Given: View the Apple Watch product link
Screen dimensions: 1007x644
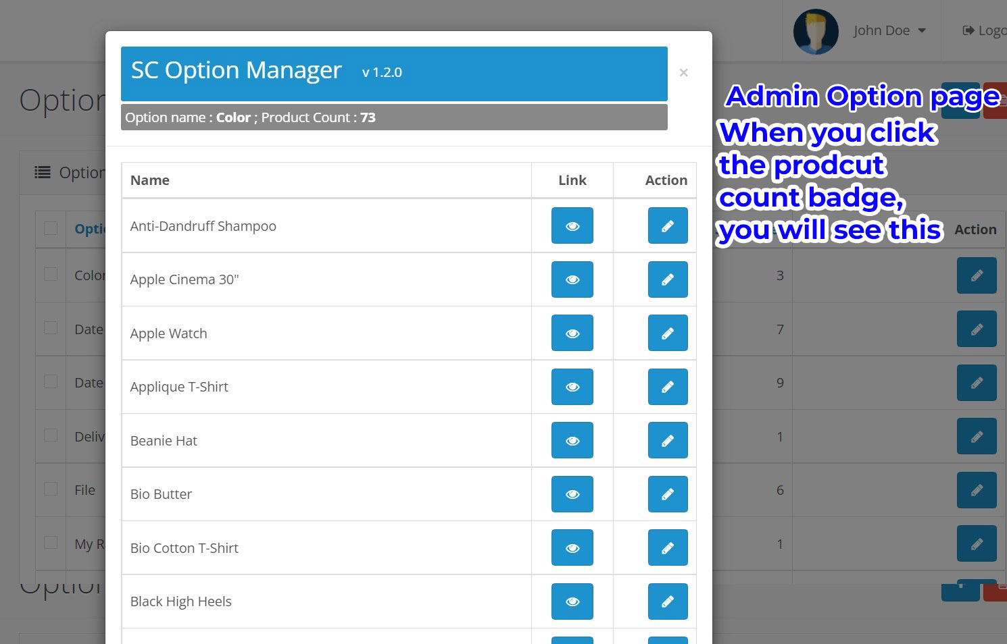Looking at the screenshot, I should [x=572, y=333].
